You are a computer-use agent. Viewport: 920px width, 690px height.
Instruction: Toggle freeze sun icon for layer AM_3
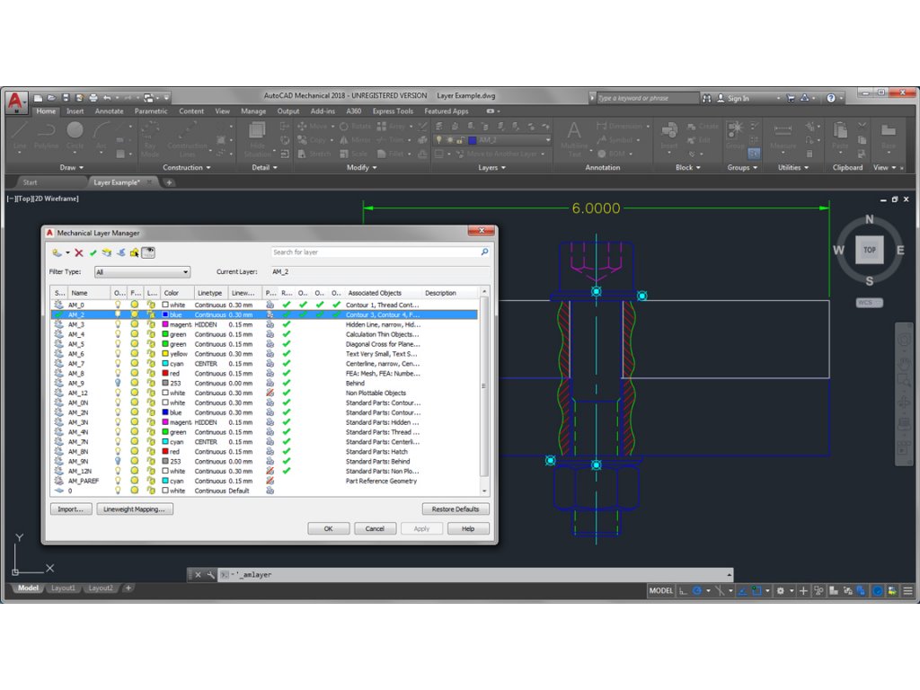[x=135, y=324]
